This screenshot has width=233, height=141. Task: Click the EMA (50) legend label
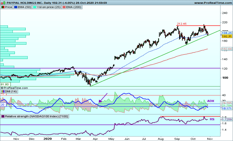(24, 7)
